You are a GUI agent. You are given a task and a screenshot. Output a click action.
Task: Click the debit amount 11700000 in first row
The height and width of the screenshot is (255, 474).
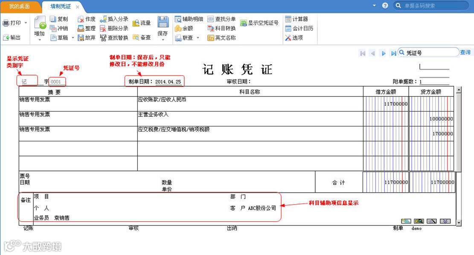[395, 104]
